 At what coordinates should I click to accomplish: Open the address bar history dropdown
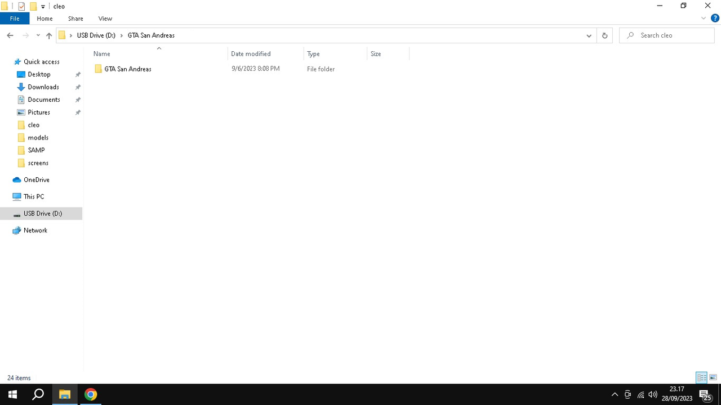point(589,35)
